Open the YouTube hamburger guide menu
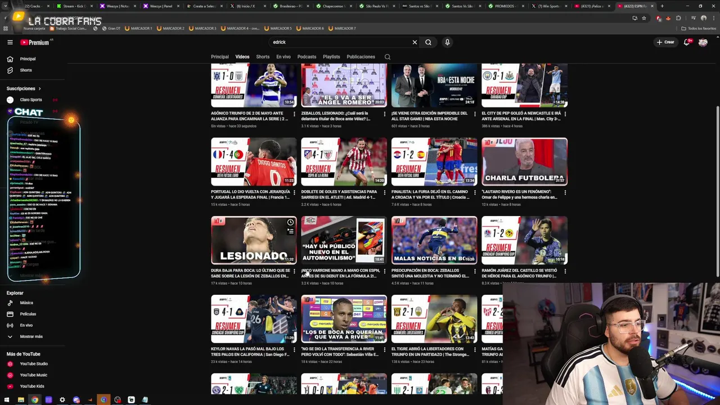The image size is (720, 405). tap(10, 42)
